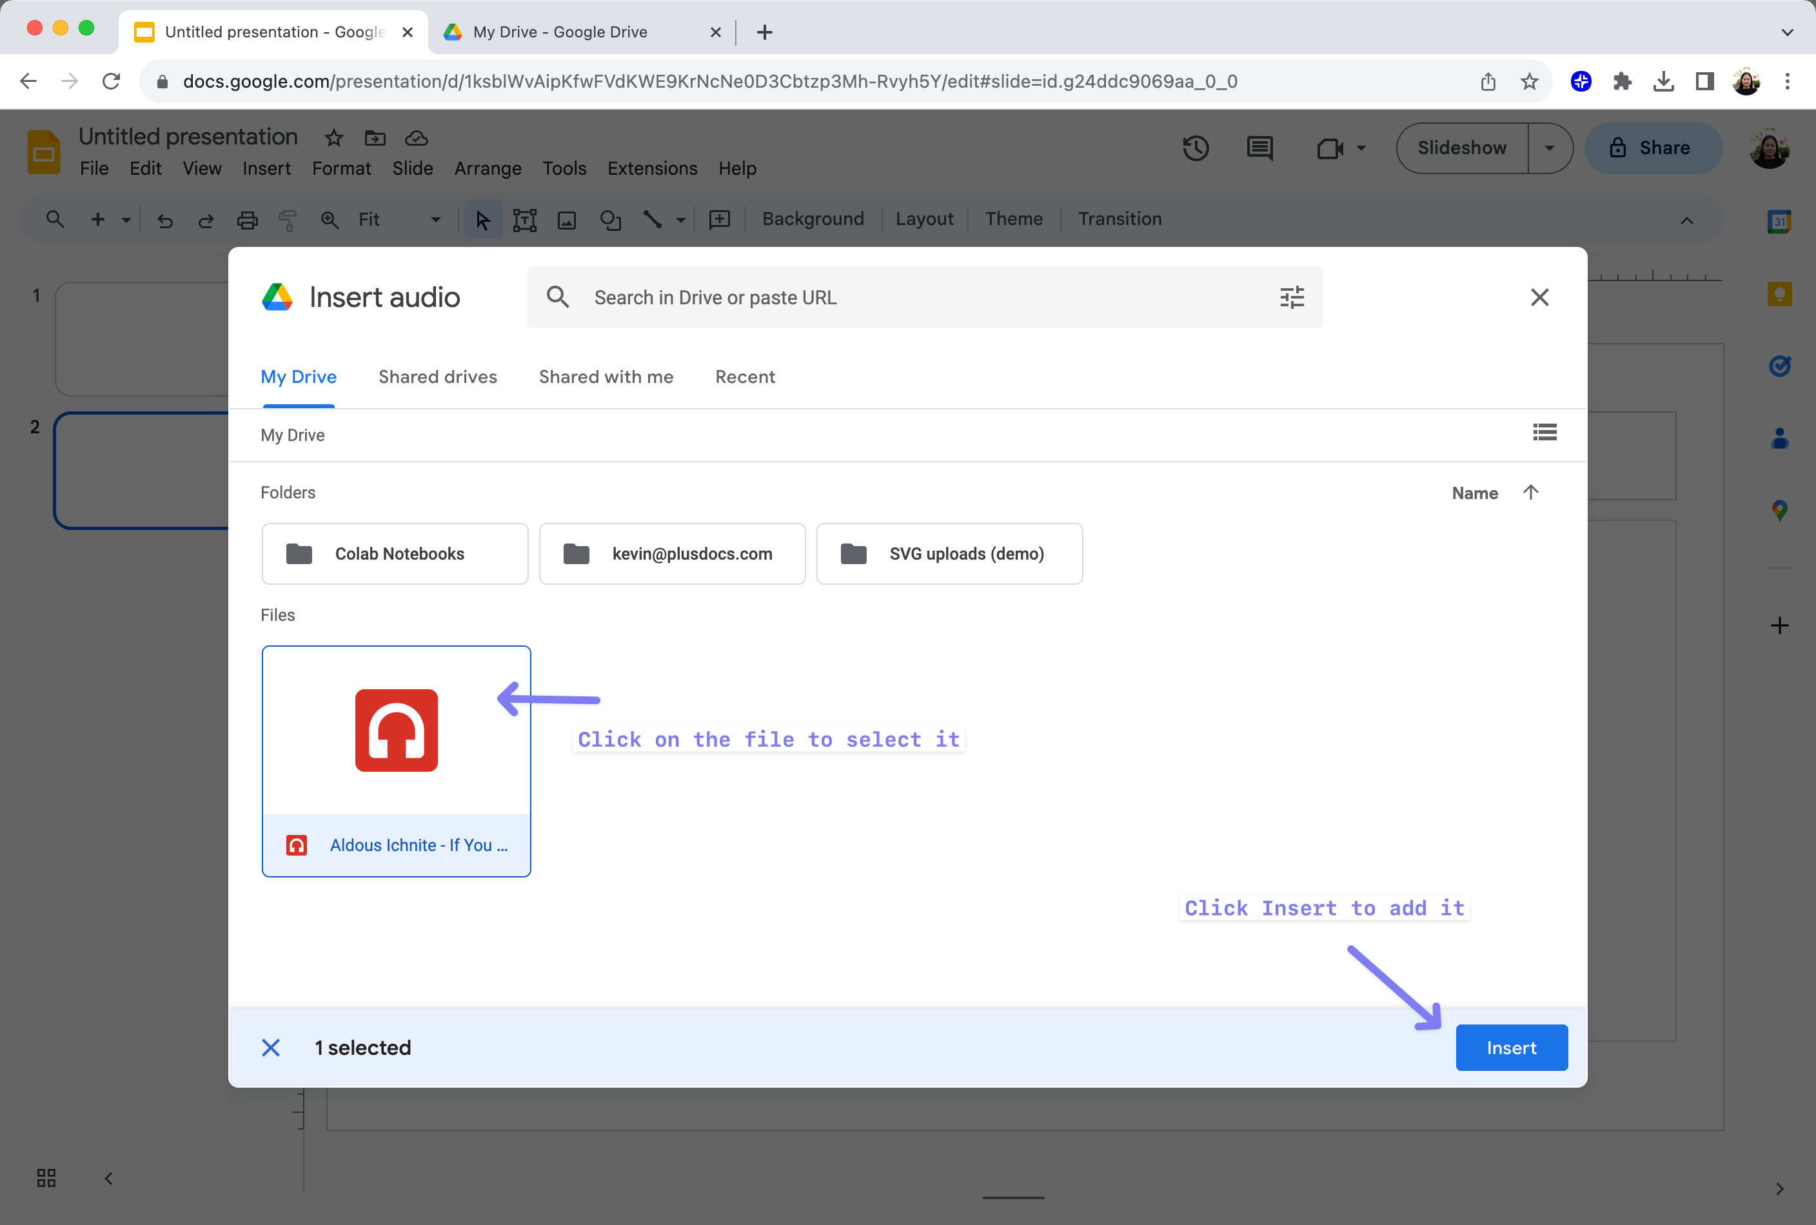This screenshot has width=1816, height=1225.
Task: Click the Undo arrow
Action: pyautogui.click(x=165, y=220)
